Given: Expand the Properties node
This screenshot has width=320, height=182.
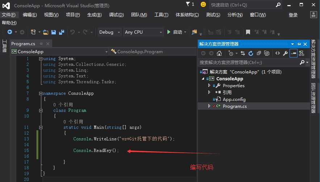Looking at the screenshot, I should click(x=209, y=85).
